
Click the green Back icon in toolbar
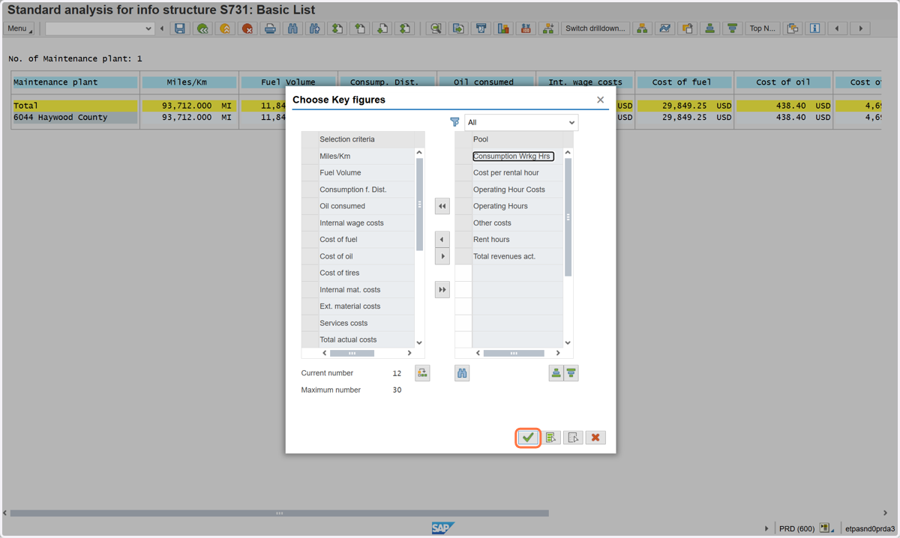tap(202, 28)
